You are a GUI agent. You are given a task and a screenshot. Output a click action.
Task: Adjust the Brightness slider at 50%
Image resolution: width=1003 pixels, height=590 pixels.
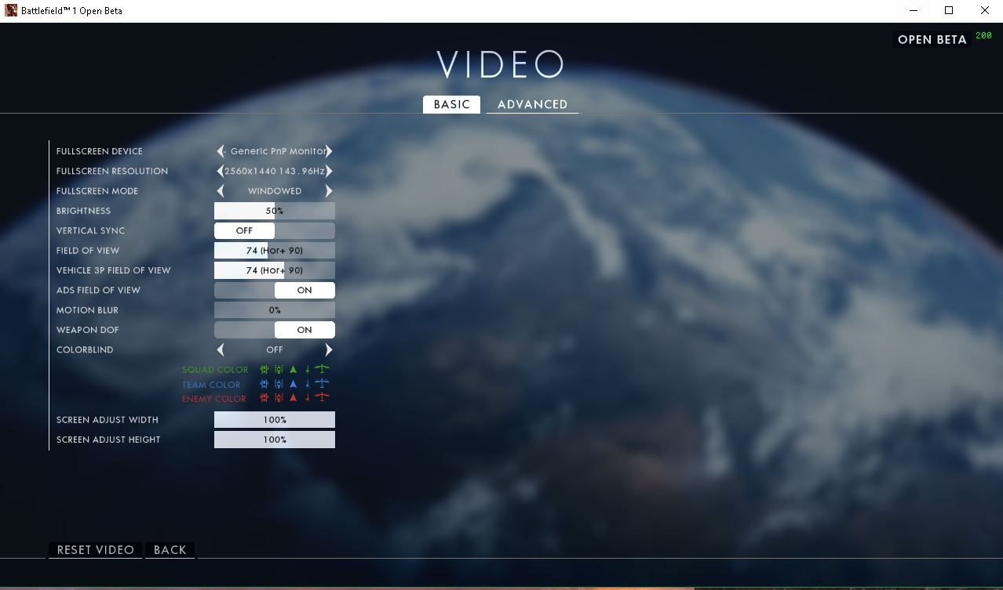[x=275, y=211]
